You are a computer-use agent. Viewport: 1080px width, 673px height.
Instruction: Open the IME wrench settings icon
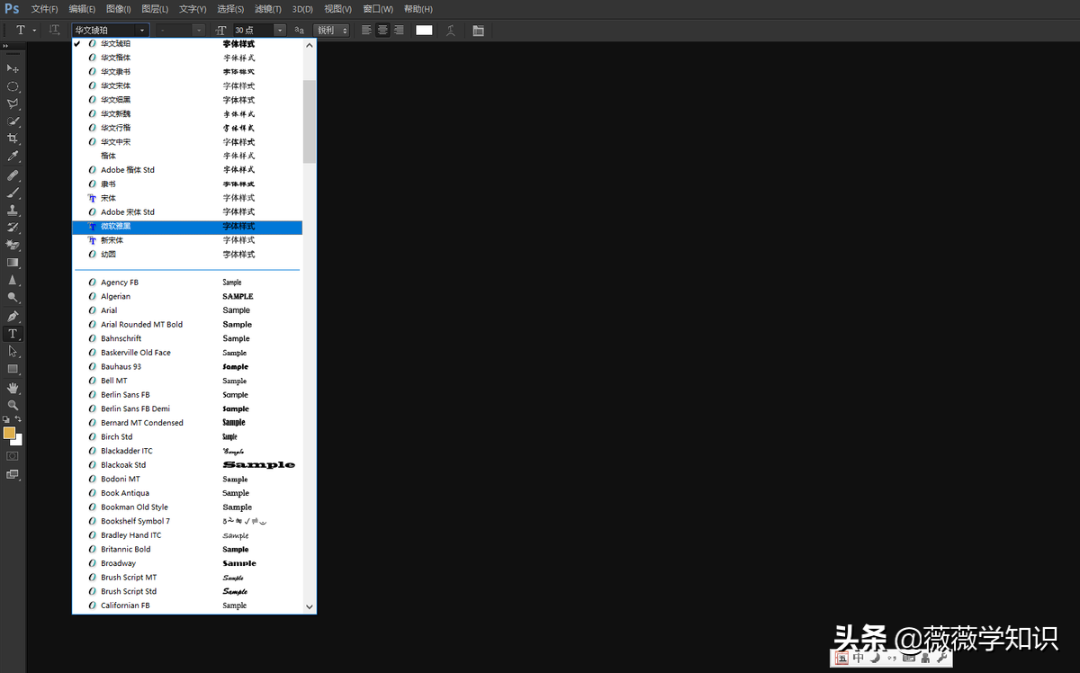click(941, 659)
